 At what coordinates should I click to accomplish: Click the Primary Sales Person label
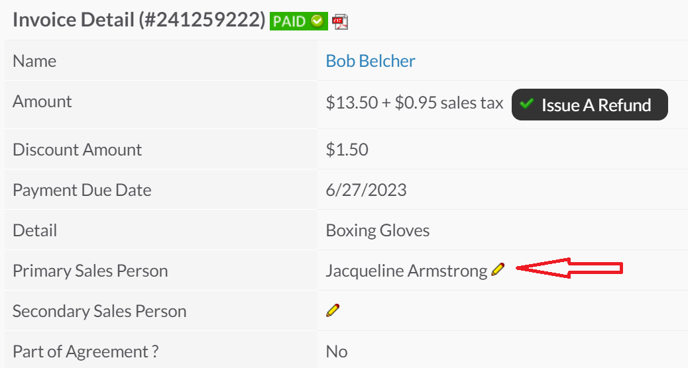tap(90, 271)
